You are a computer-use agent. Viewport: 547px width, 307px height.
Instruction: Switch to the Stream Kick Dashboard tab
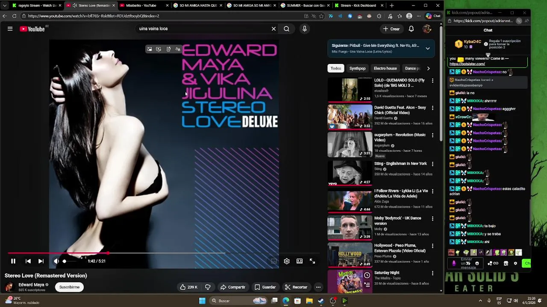click(x=358, y=6)
